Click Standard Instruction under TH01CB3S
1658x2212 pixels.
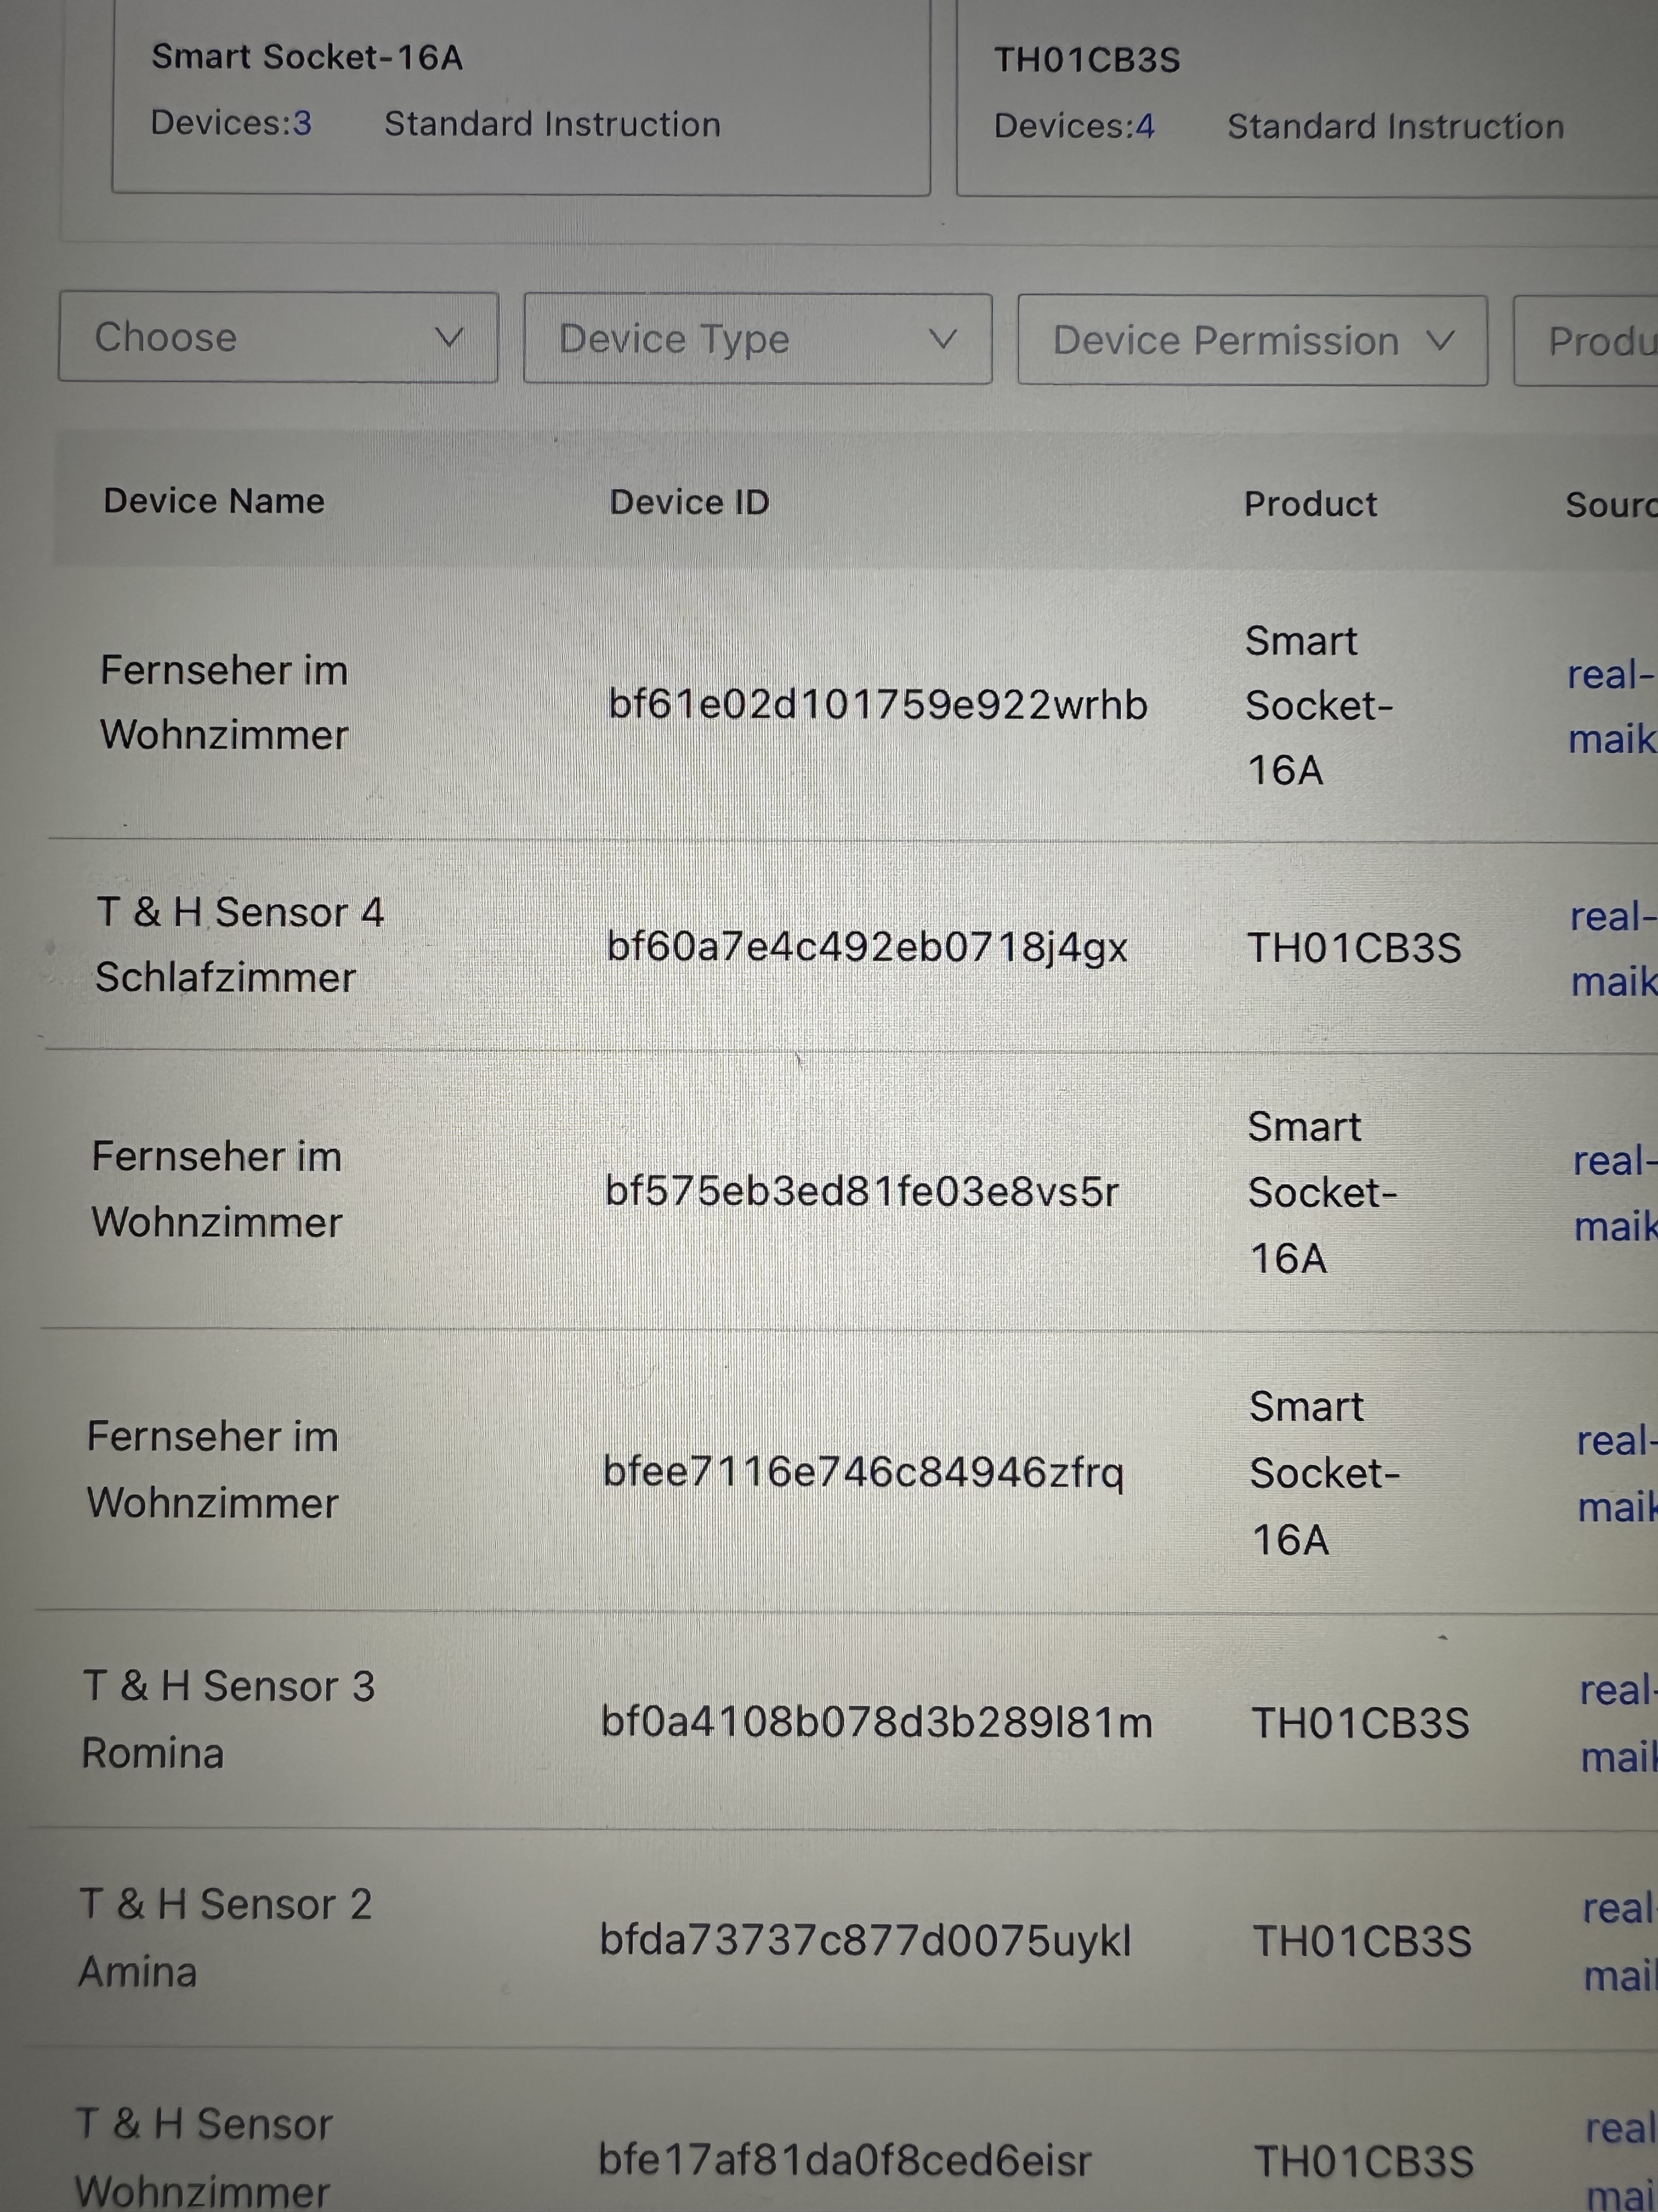tap(1395, 127)
